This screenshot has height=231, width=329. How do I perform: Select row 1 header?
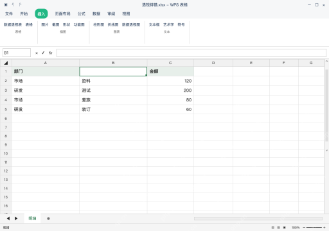6,71
